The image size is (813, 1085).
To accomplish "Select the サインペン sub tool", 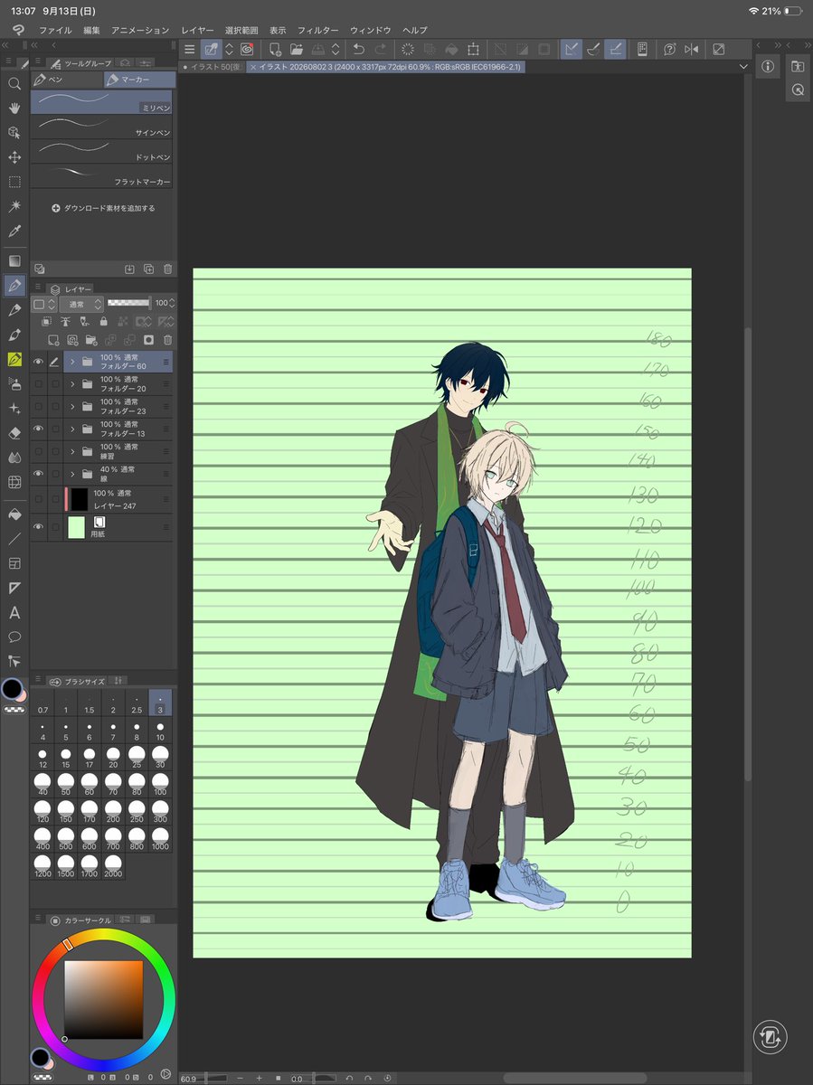I will pos(101,127).
